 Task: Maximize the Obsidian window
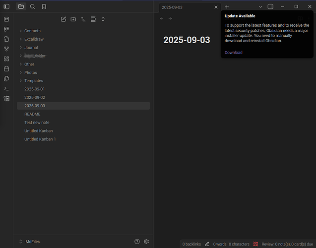click(296, 6)
